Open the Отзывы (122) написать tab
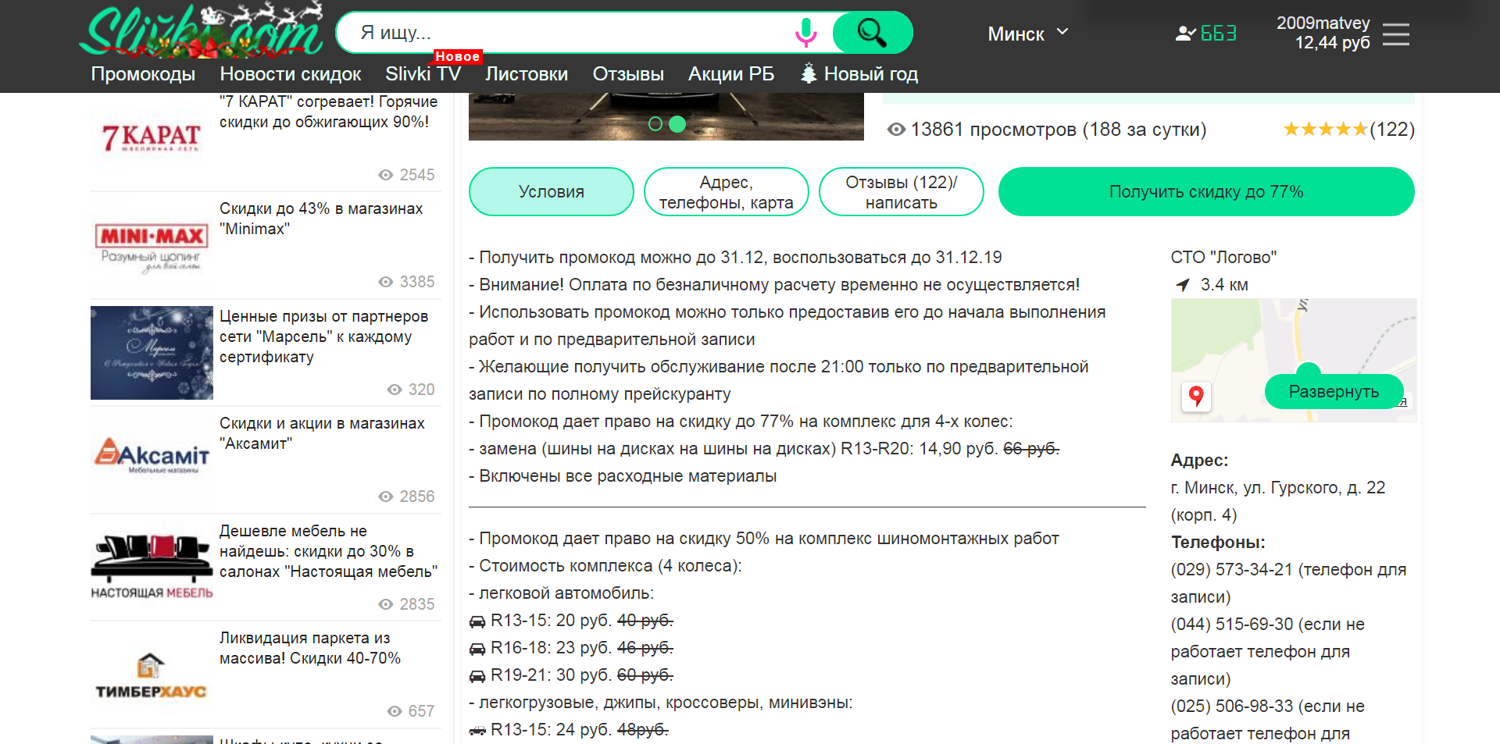Screen dimensions: 1500x744 [901, 192]
